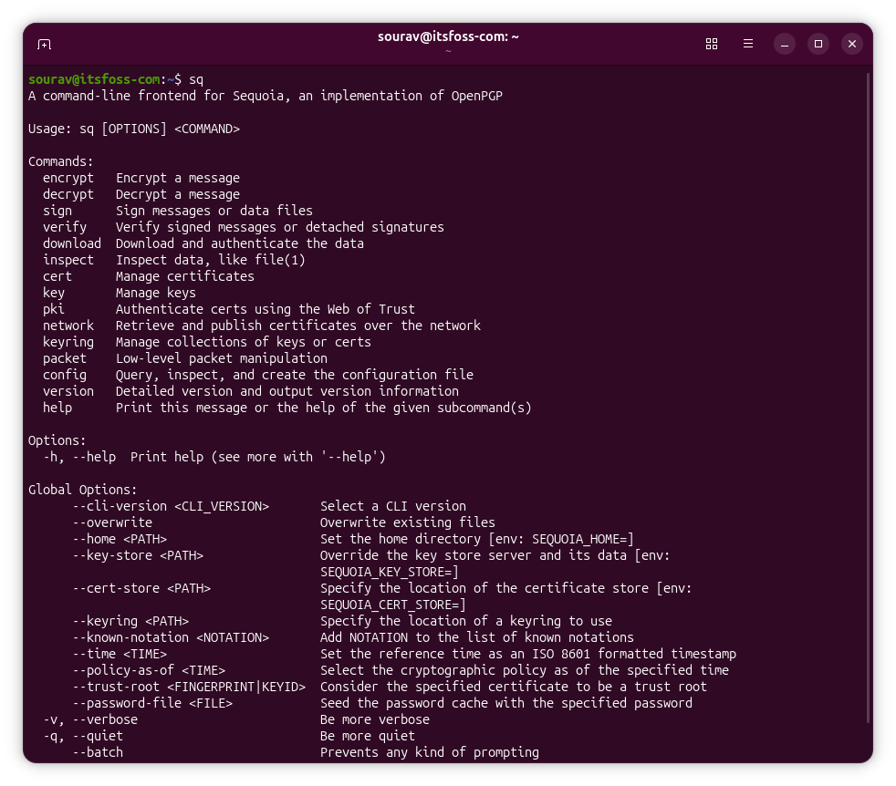Viewport: 896px width, 786px height.
Task: Click 'Manage certificates' description
Action: coord(185,276)
